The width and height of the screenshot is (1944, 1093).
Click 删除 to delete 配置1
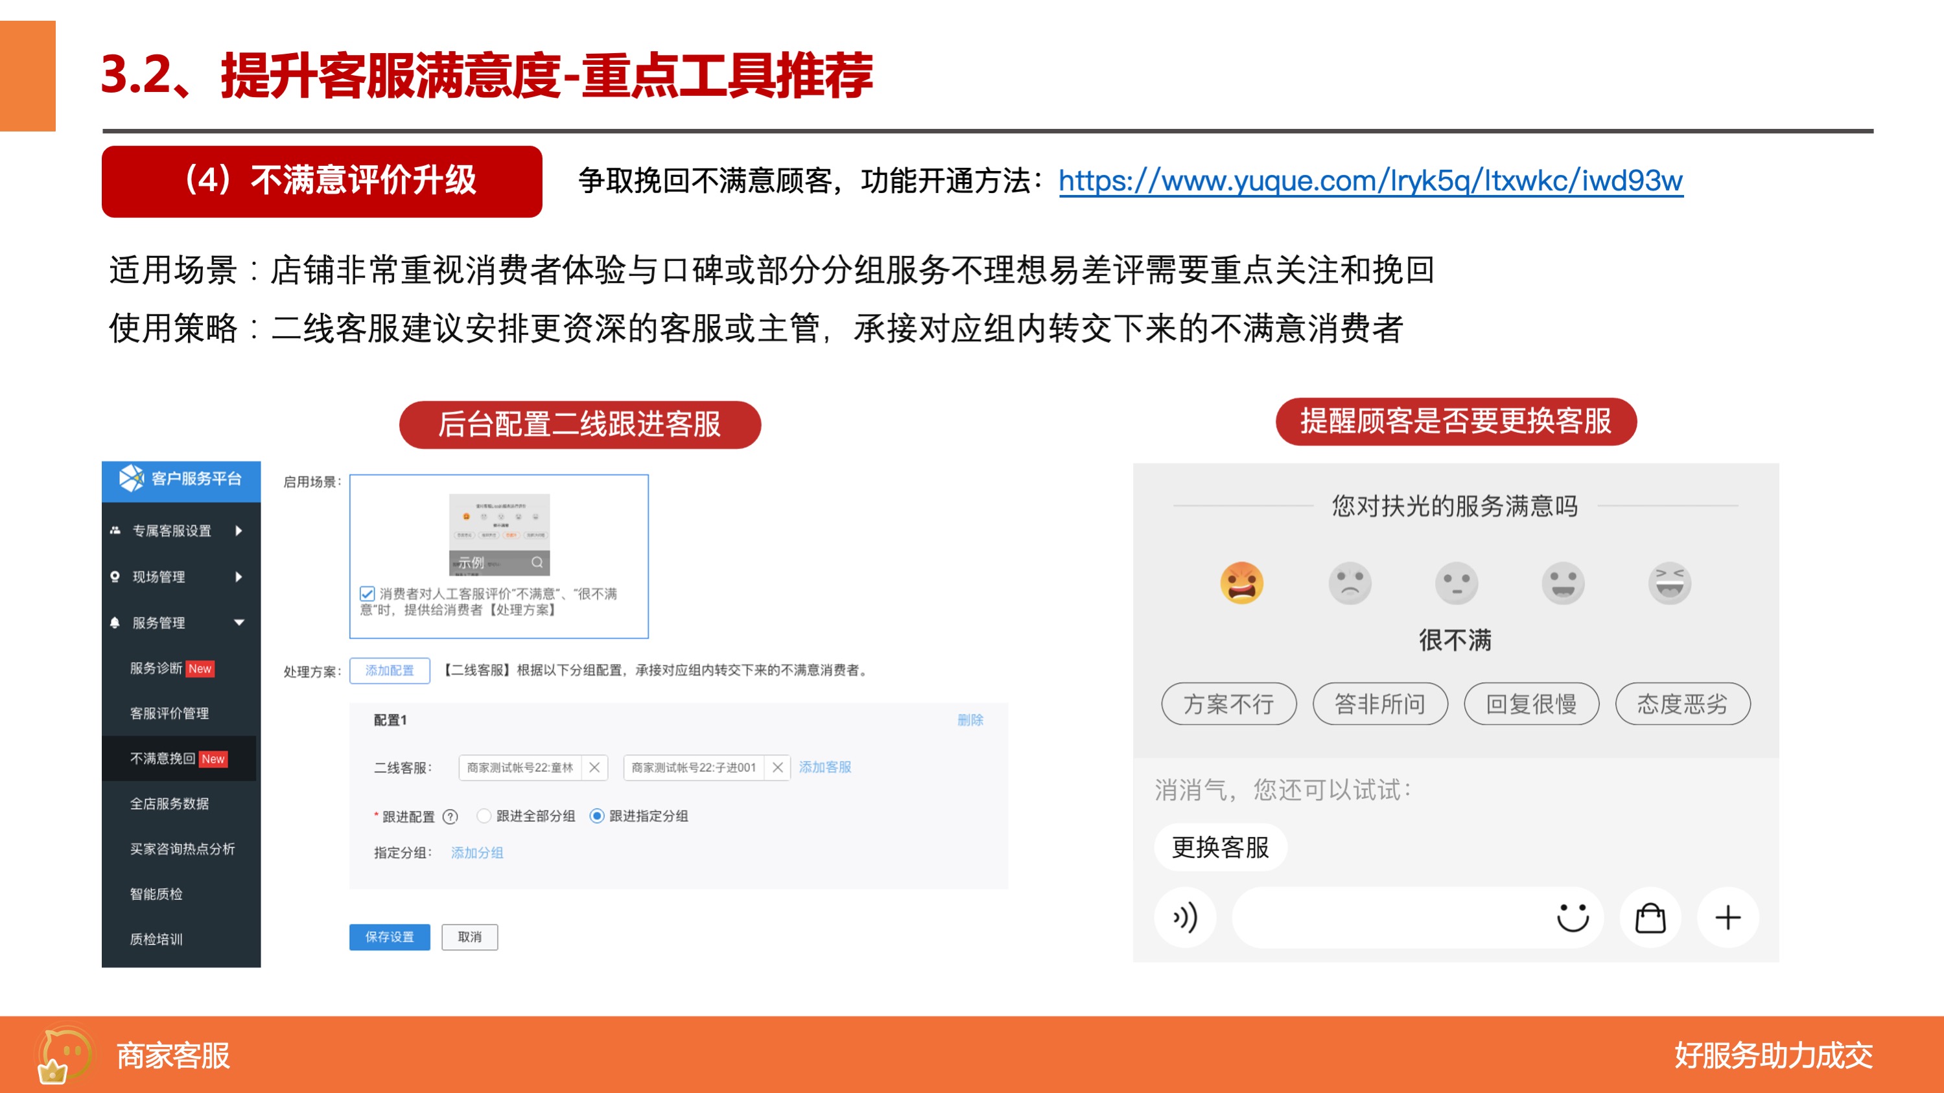pyautogui.click(x=970, y=720)
